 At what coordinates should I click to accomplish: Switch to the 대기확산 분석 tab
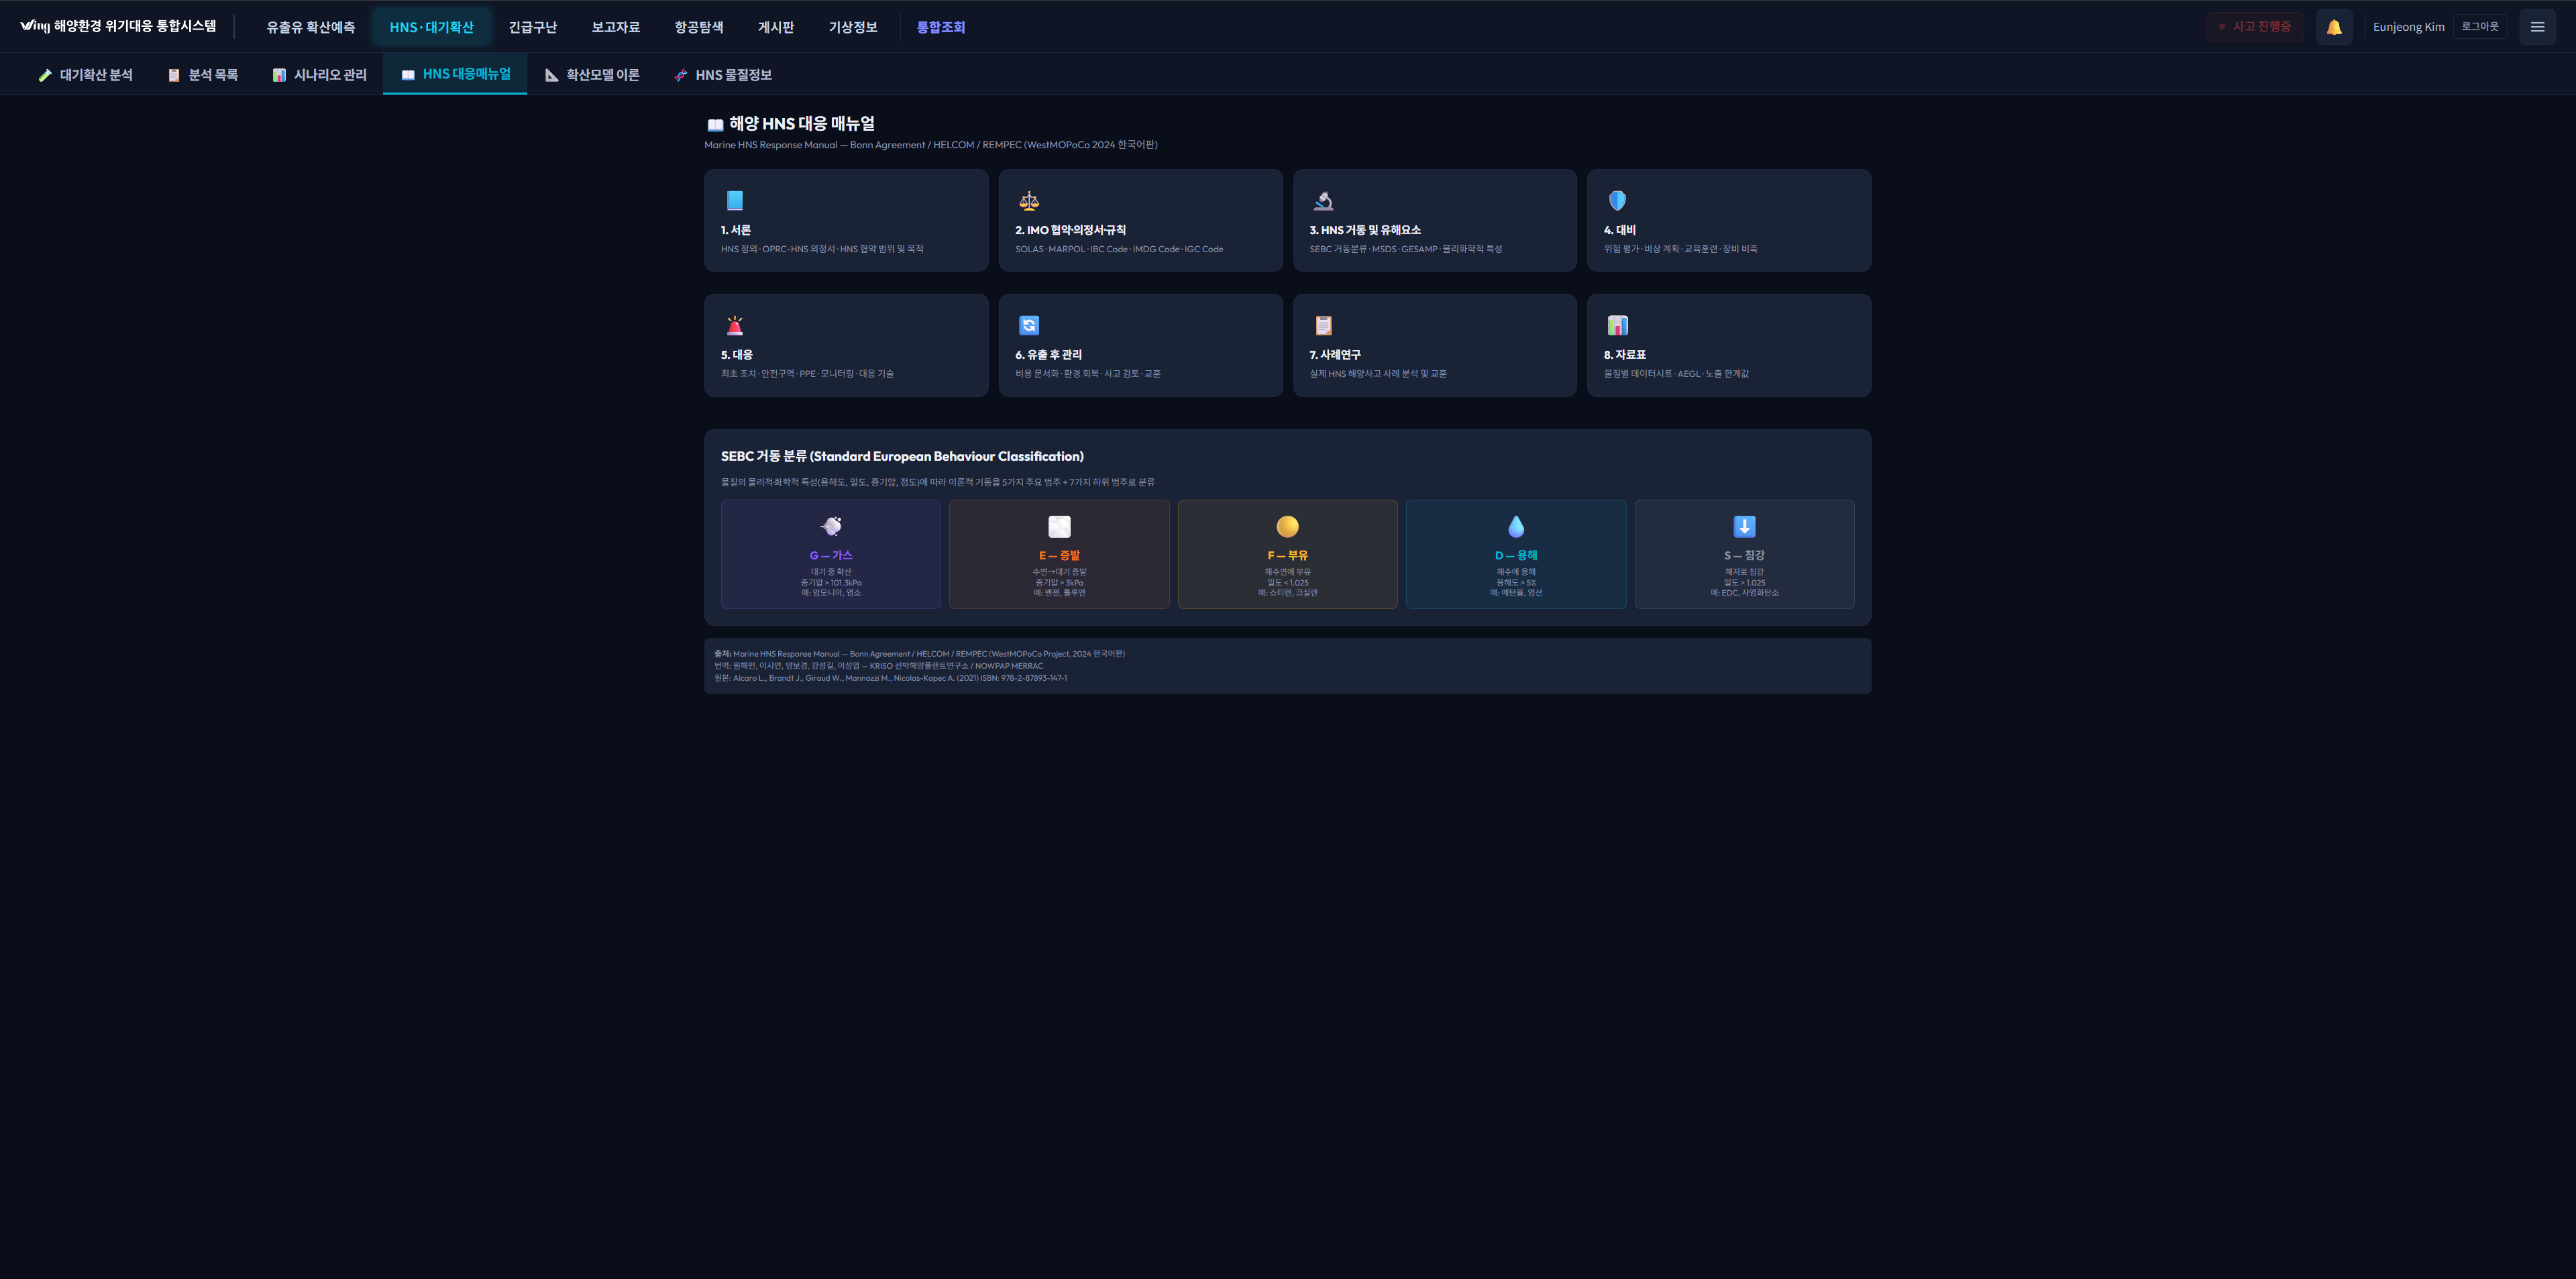85,75
